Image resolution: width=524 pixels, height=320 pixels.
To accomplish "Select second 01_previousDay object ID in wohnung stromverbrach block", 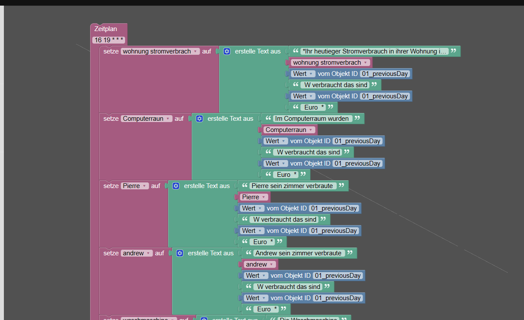I will [x=385, y=96].
